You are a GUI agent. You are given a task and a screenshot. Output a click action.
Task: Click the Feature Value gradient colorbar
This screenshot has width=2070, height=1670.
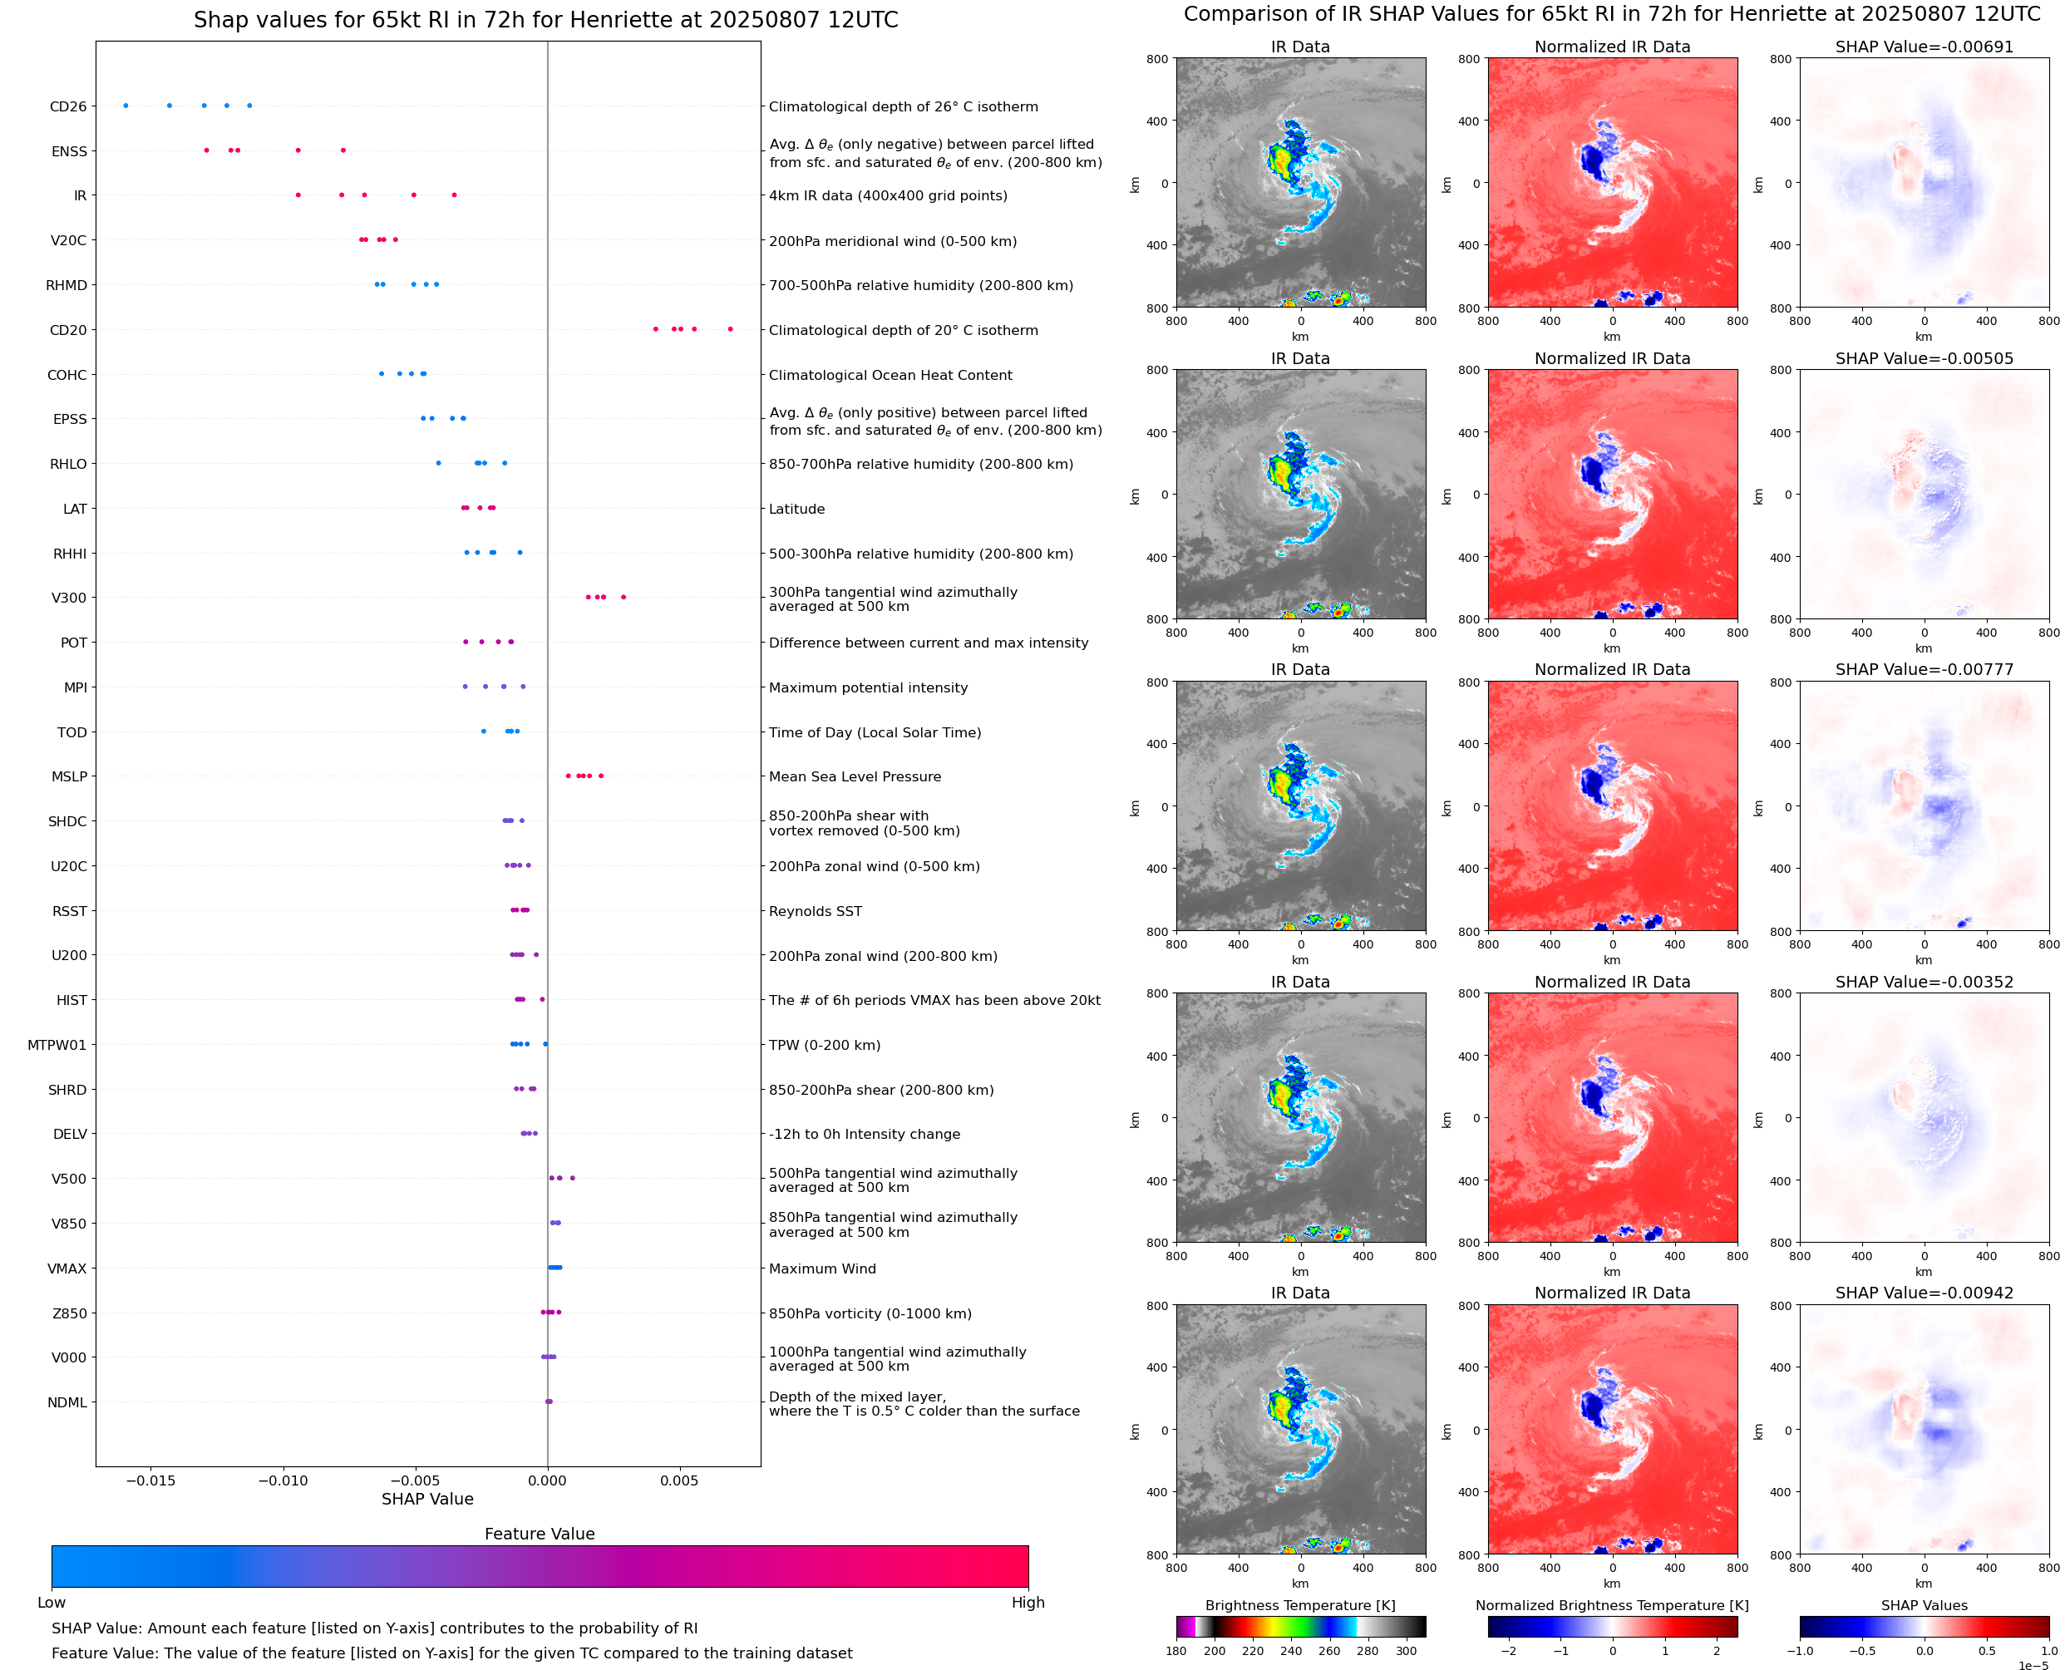click(540, 1566)
